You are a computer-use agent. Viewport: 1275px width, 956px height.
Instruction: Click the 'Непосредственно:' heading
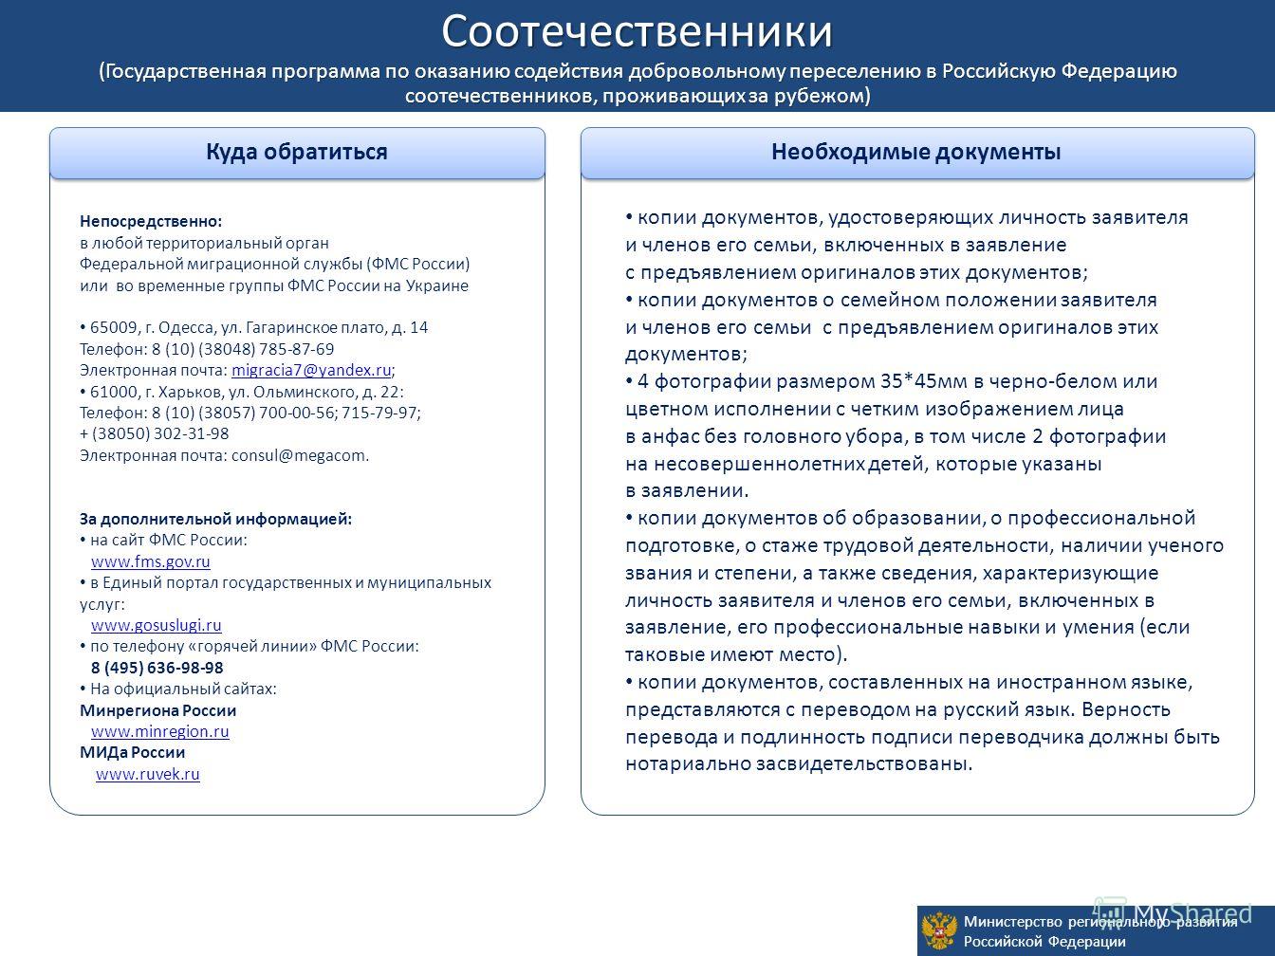(151, 221)
